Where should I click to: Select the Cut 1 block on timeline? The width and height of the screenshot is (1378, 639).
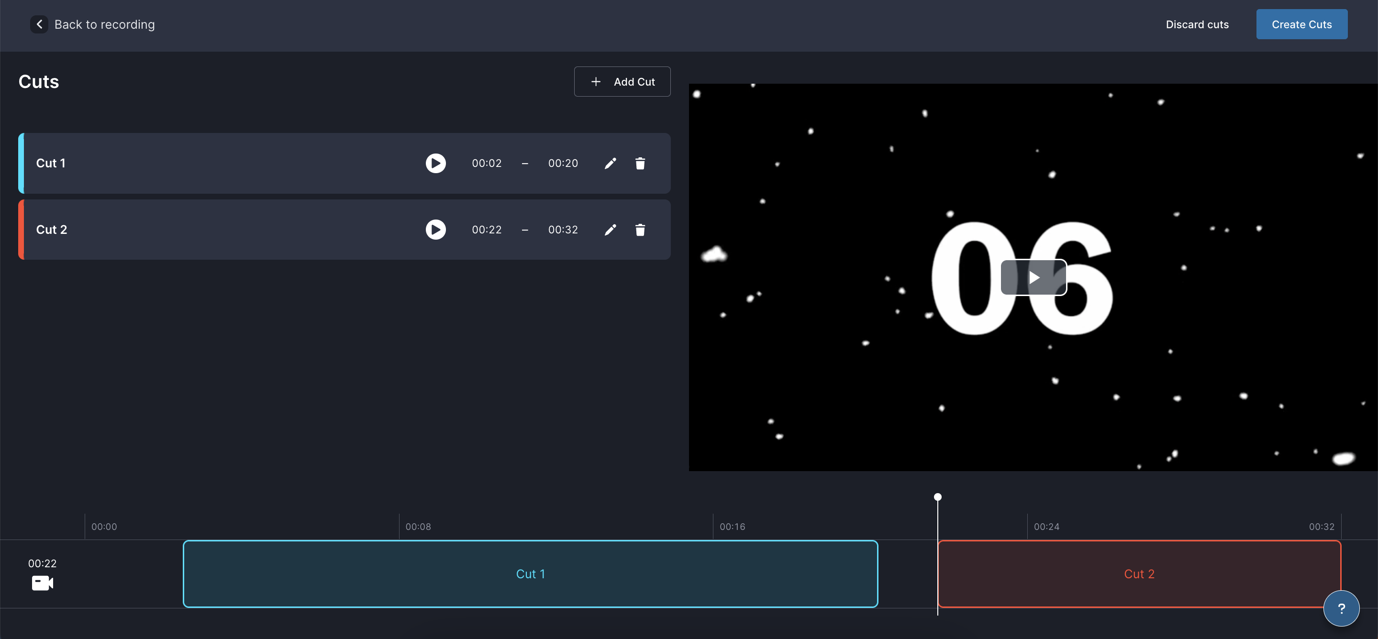pyautogui.click(x=530, y=573)
